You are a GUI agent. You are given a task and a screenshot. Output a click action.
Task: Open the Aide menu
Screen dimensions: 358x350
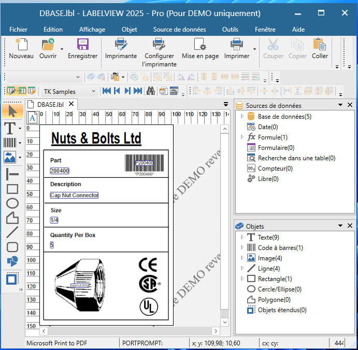click(298, 30)
